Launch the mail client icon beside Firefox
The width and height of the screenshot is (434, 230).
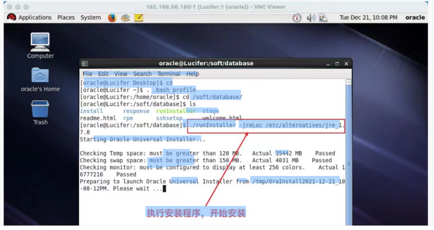coord(125,18)
